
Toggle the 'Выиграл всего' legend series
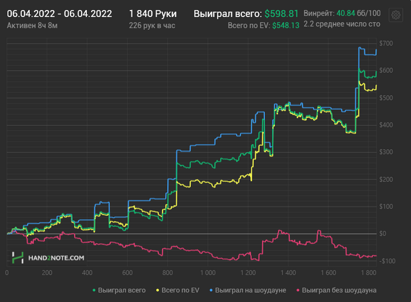click(x=119, y=290)
